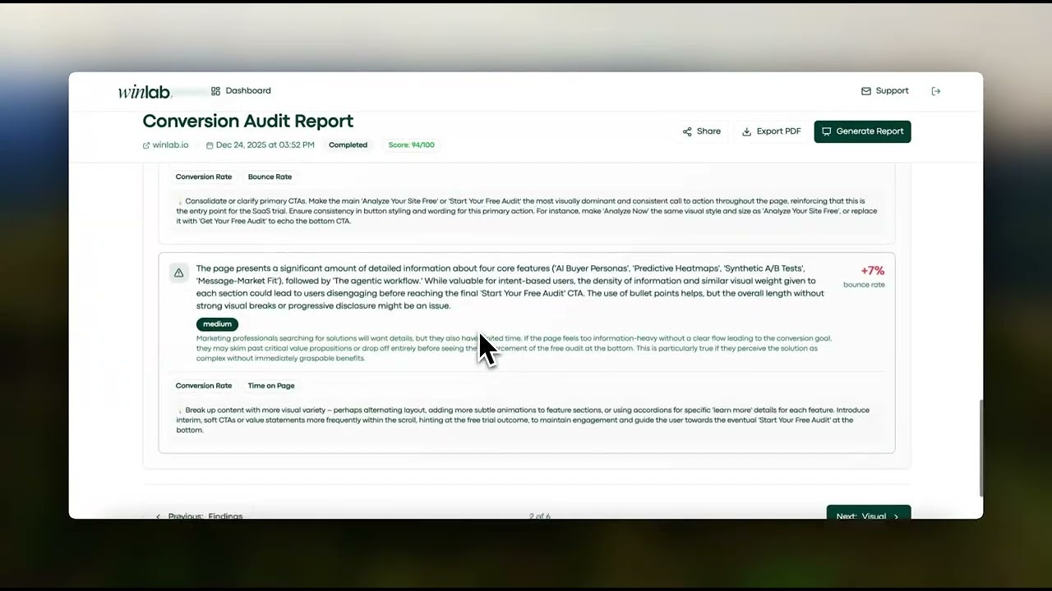
Task: Click the warning triangle icon on finding
Action: click(178, 273)
